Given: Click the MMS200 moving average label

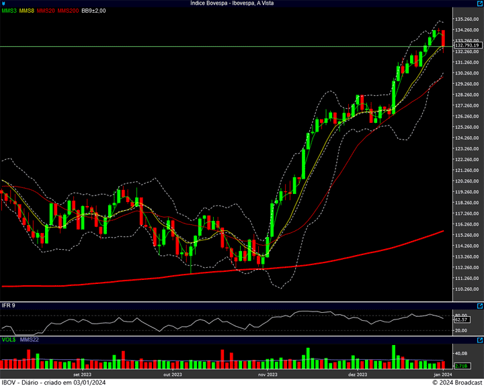Looking at the screenshot, I should pyautogui.click(x=68, y=11).
